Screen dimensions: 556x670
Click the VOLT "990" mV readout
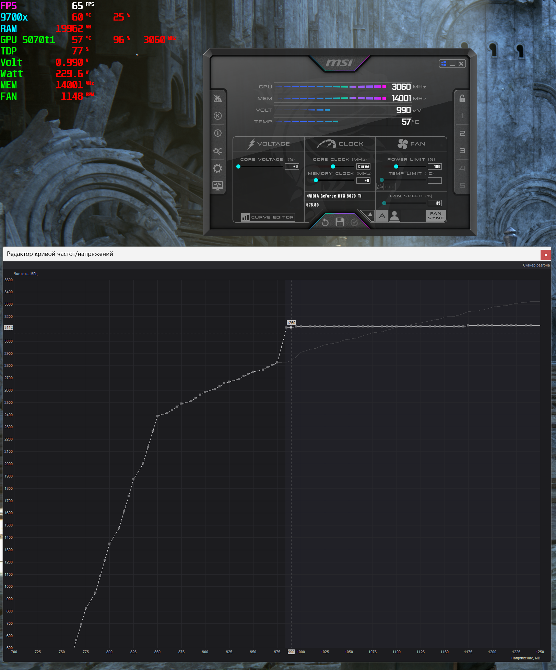click(403, 110)
